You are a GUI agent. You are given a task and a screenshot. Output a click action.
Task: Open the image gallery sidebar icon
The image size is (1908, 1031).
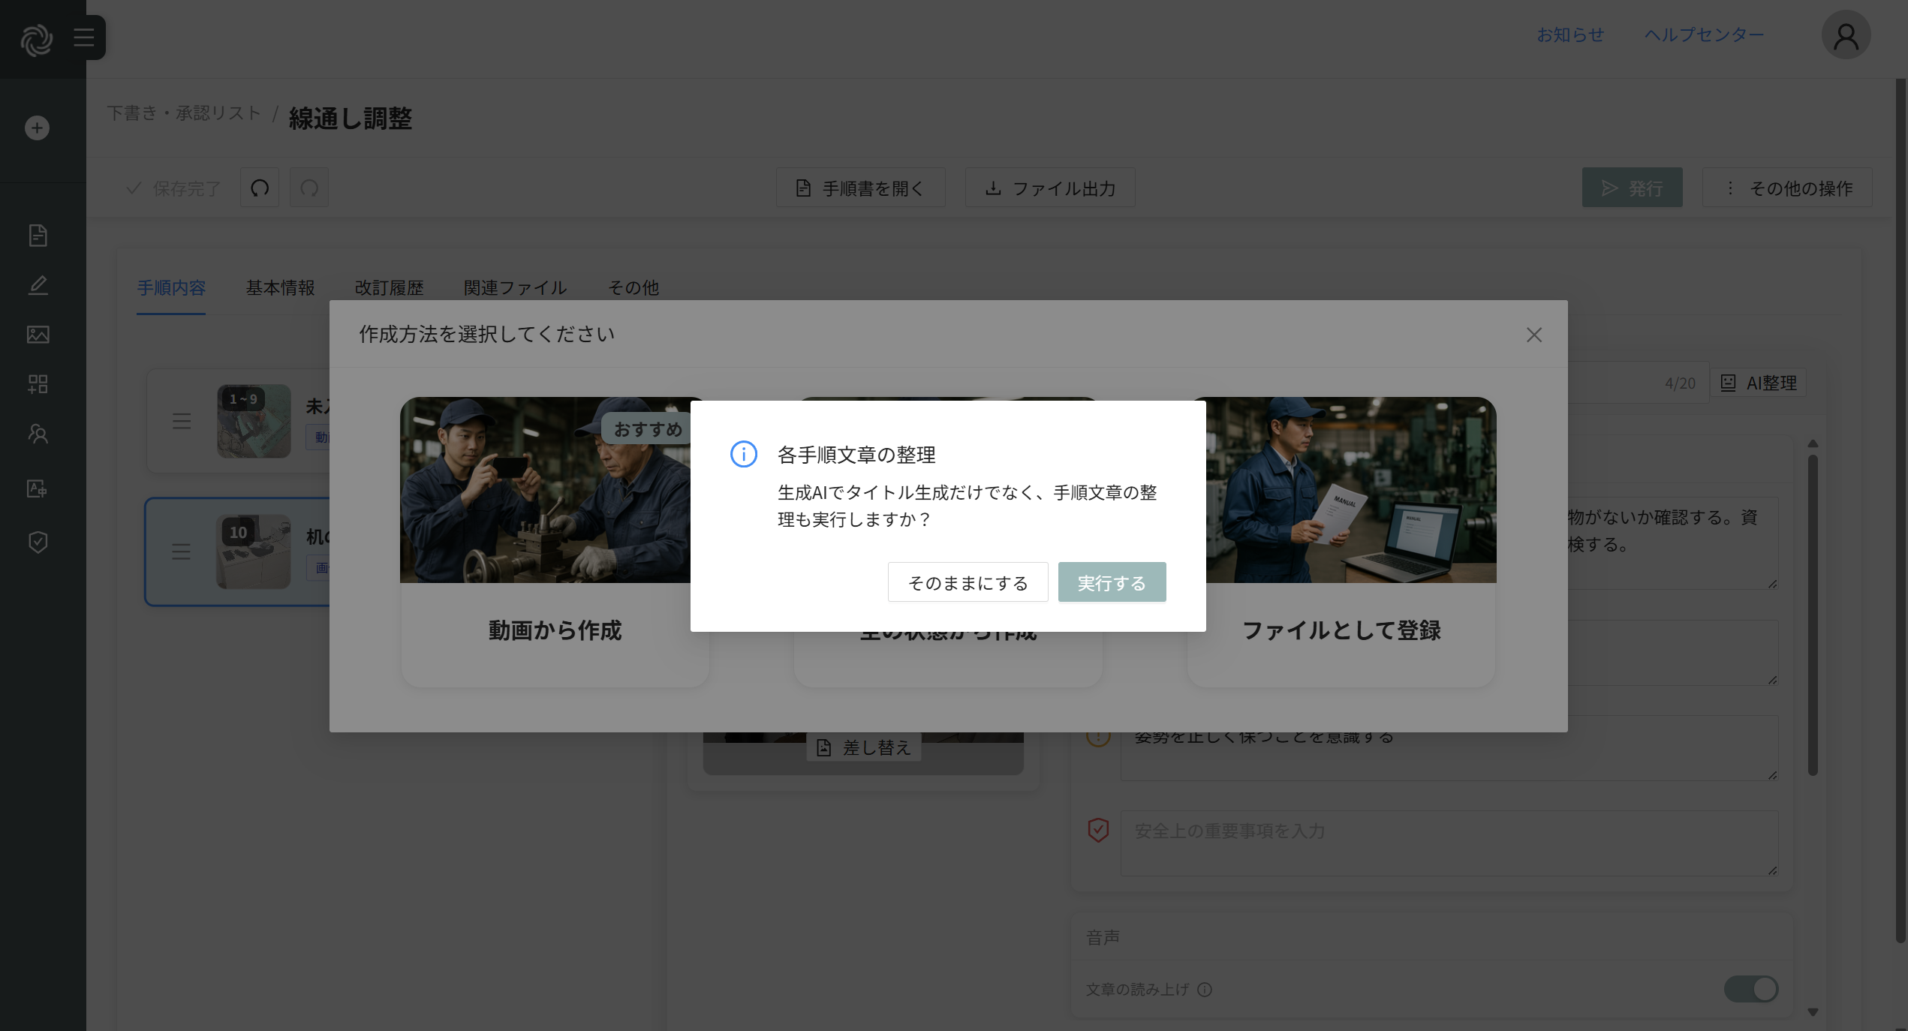38,335
